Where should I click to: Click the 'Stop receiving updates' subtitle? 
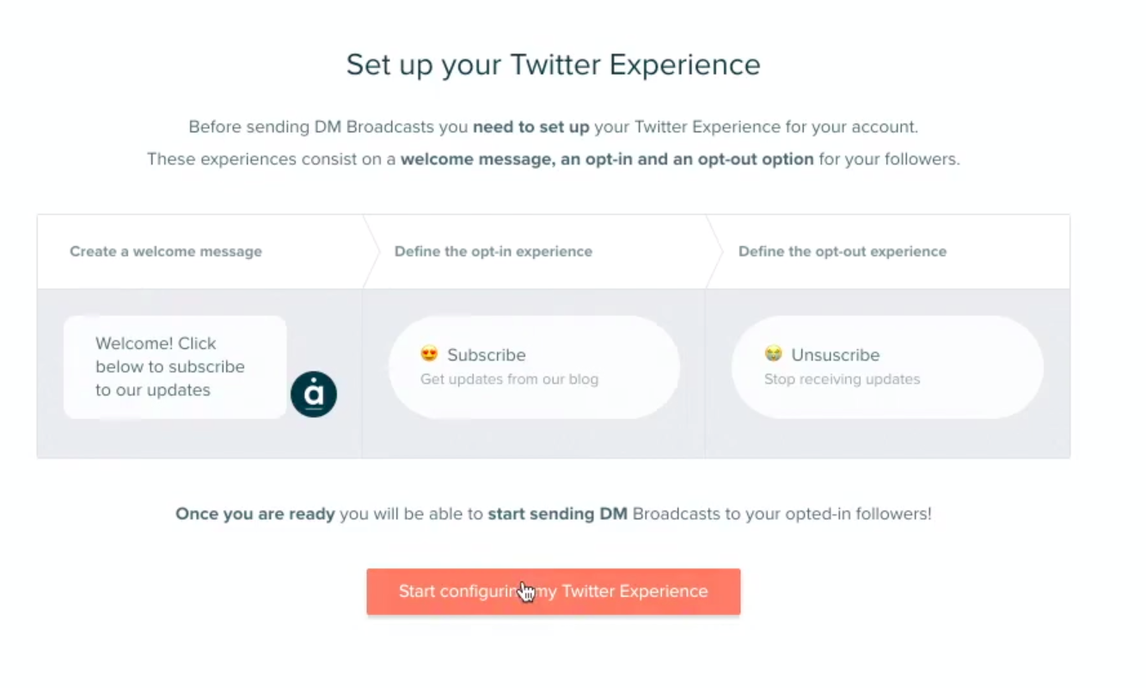(842, 379)
